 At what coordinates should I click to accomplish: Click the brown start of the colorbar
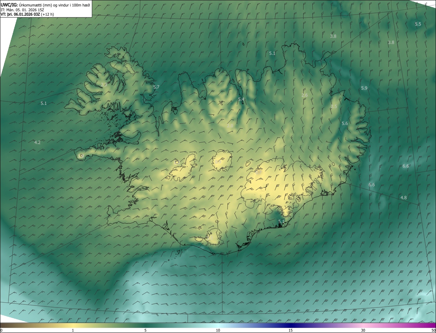click(7, 326)
